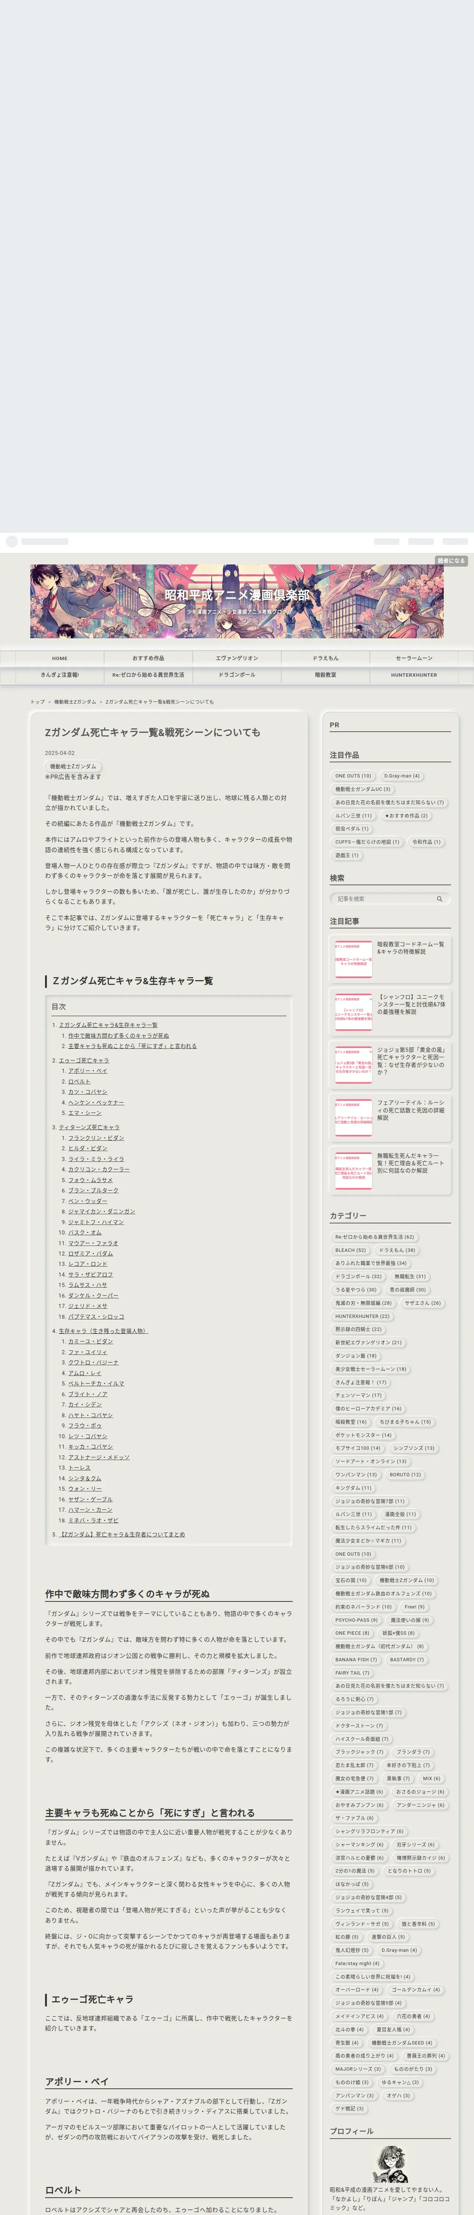
Task: Open ブライト・ノア in the table of contents
Action: point(88,1394)
